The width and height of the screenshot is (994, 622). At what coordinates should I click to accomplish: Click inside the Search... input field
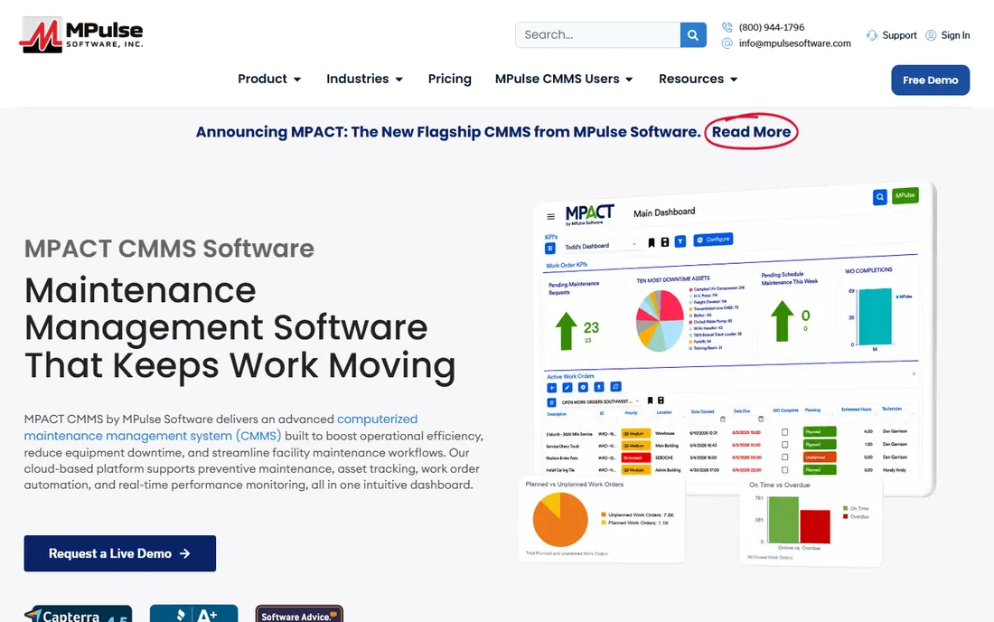(x=598, y=35)
